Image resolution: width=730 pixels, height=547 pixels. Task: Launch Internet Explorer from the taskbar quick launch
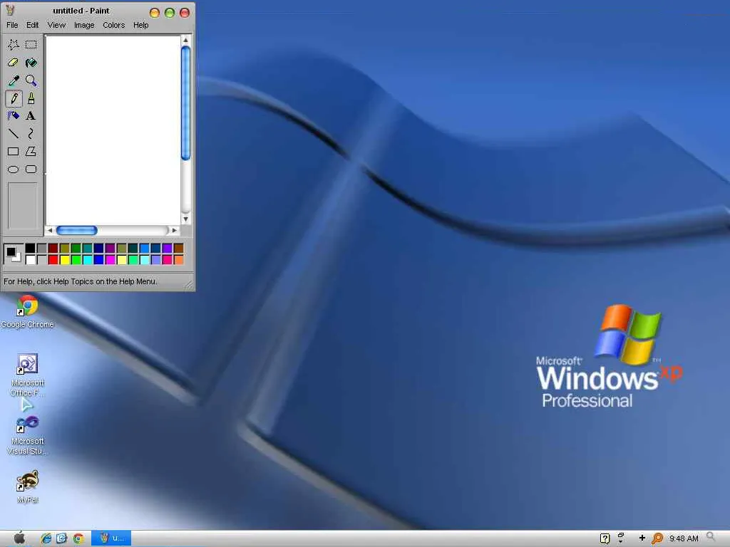[46, 538]
